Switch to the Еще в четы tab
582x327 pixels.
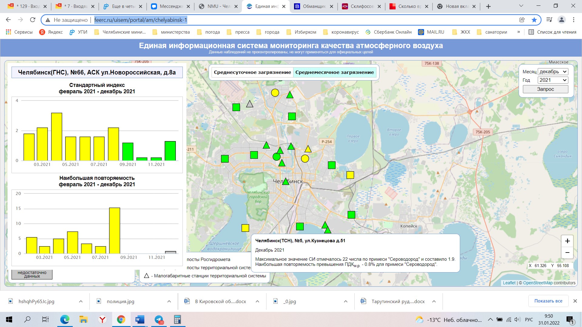coord(123,6)
